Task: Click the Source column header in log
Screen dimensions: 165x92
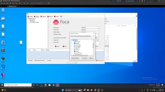Action: tap(34, 50)
